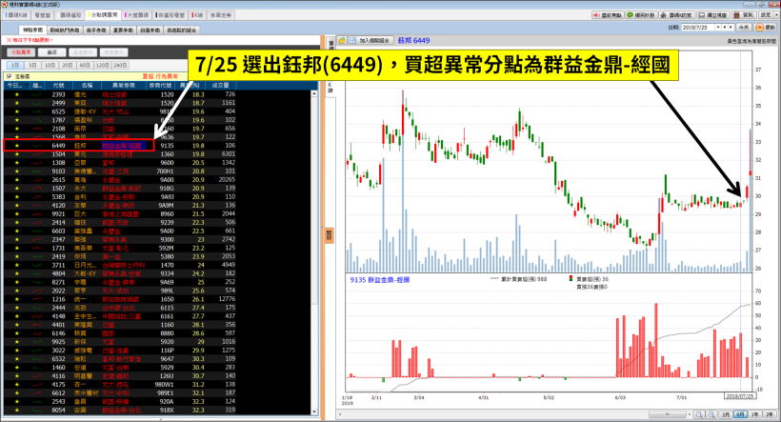Select the 1日 period toggle

pos(15,66)
